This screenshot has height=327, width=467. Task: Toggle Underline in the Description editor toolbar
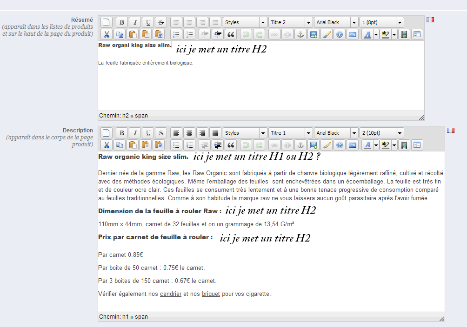(148, 133)
